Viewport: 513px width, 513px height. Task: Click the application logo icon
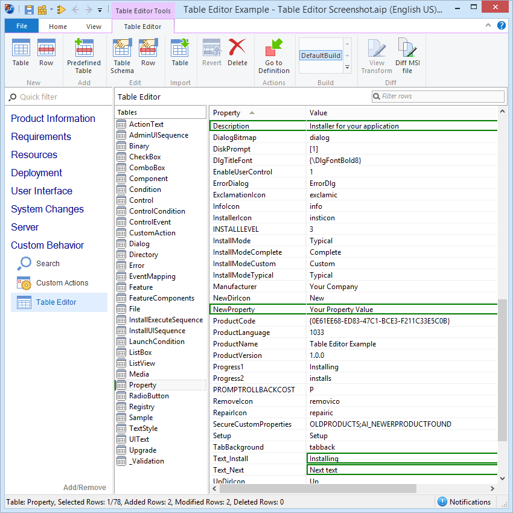(x=9, y=9)
